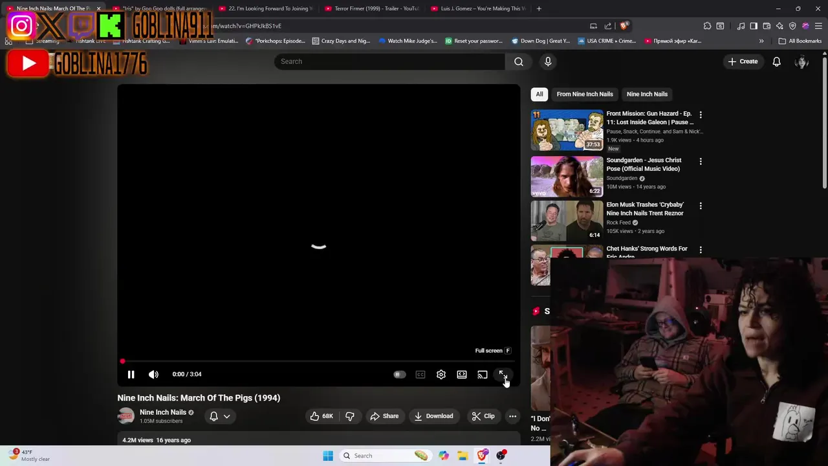Mute the video using the speaker icon

click(x=153, y=374)
